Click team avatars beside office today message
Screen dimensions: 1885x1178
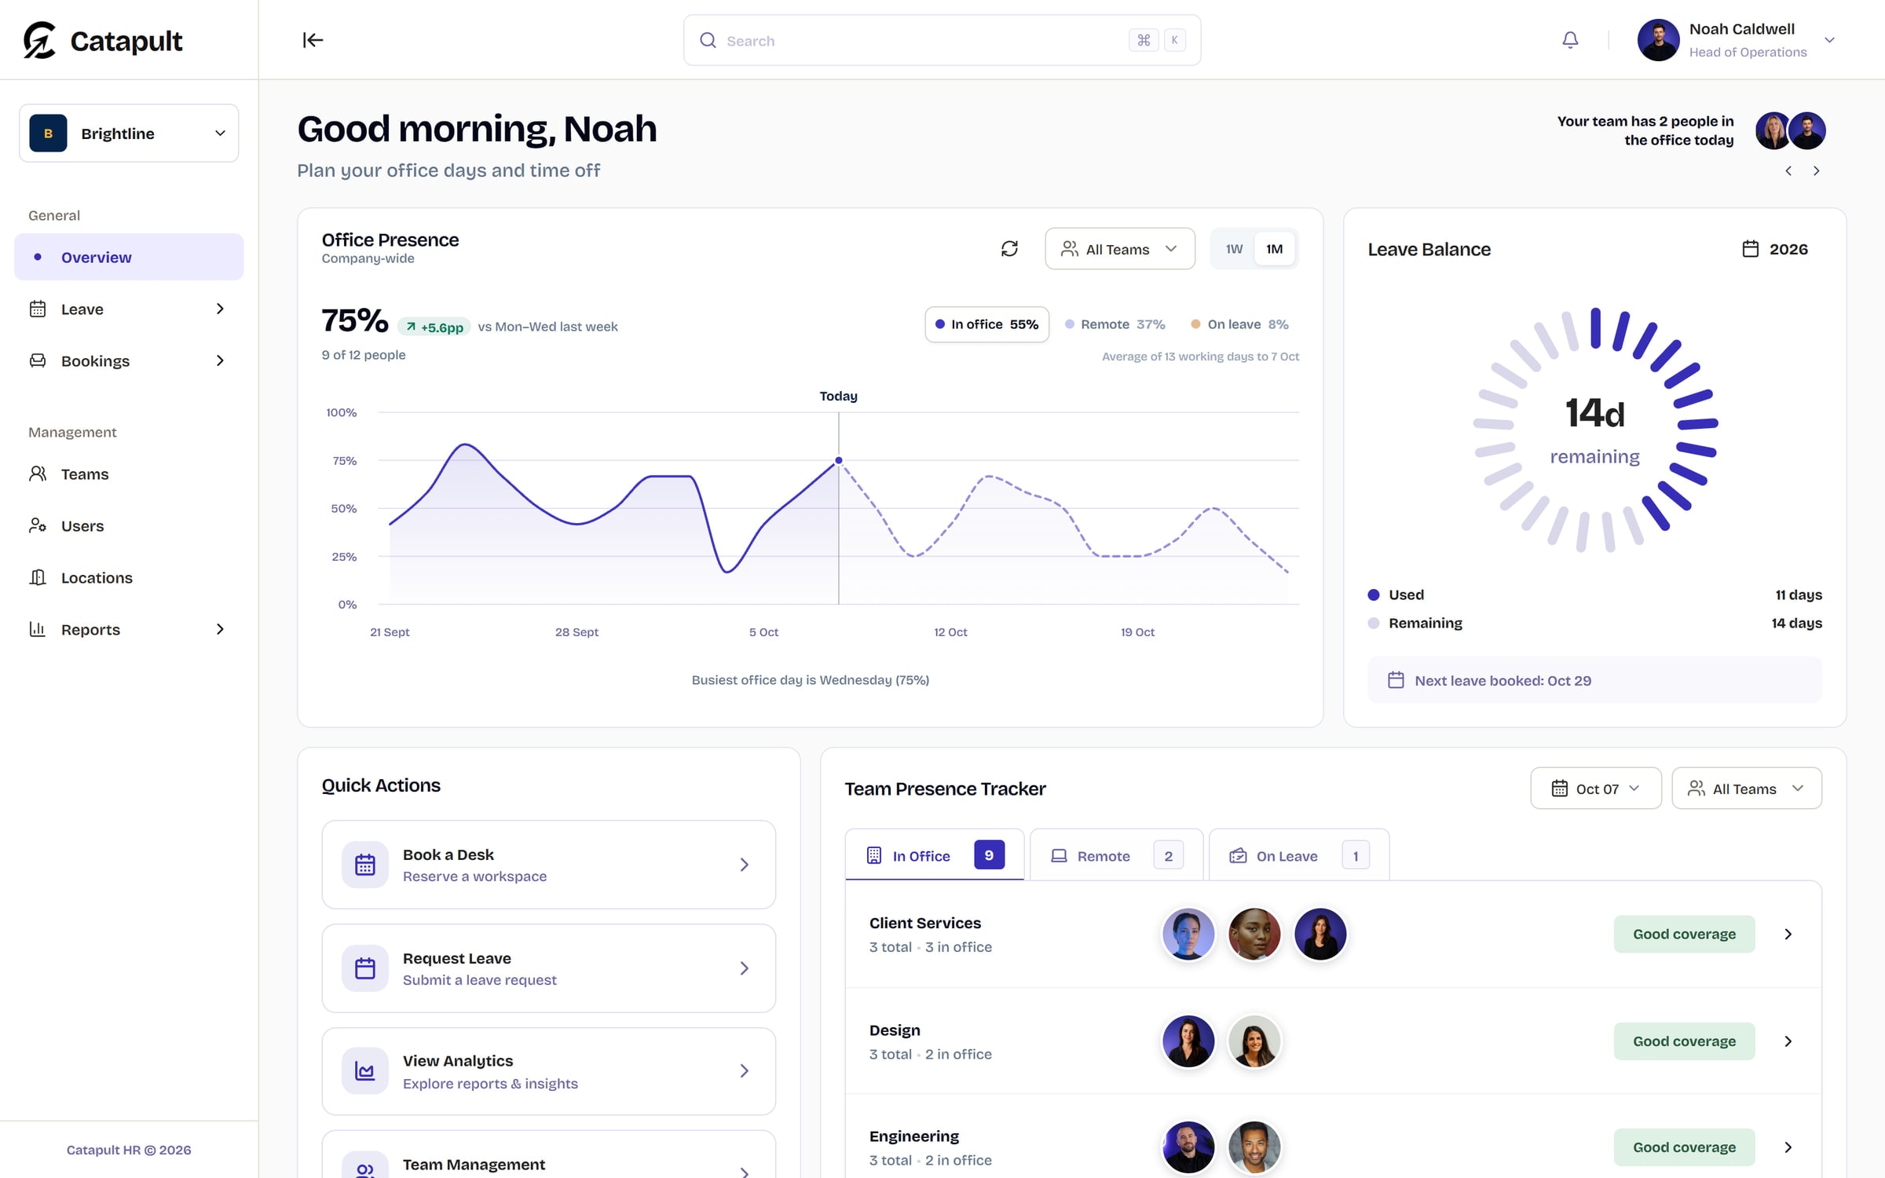[1790, 130]
